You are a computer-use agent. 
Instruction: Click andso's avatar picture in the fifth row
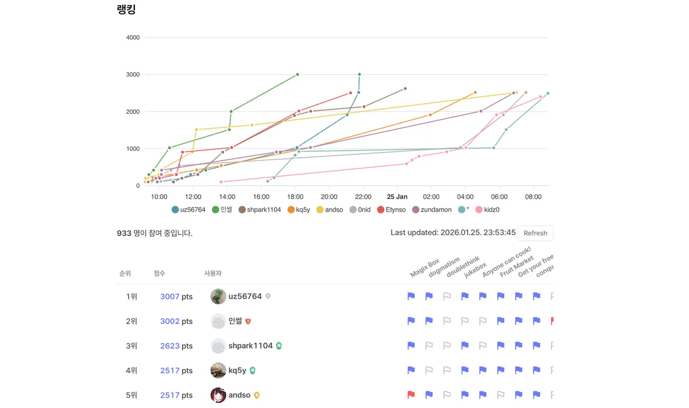click(218, 395)
